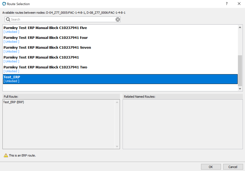Select route Parmley Test ERP Manual Block C10237941 Seven
The width and height of the screenshot is (245, 171).
pyautogui.click(x=47, y=47)
